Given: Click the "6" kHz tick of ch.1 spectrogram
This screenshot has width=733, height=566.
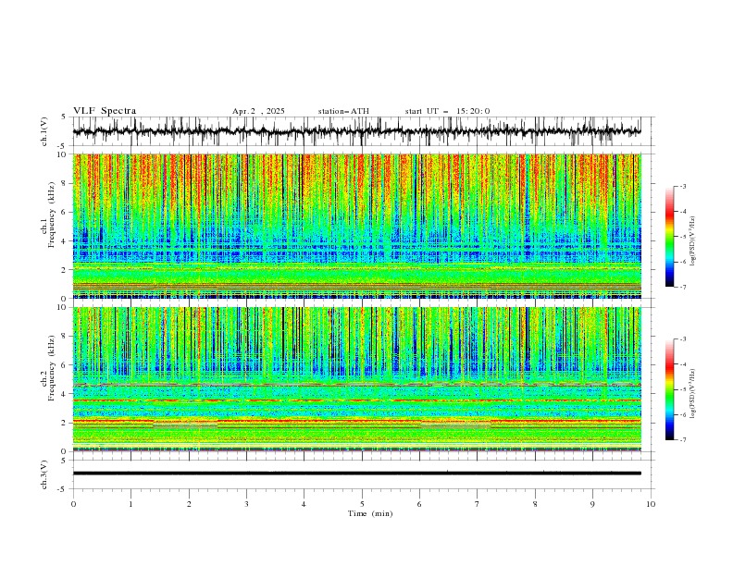Looking at the screenshot, I should (64, 212).
